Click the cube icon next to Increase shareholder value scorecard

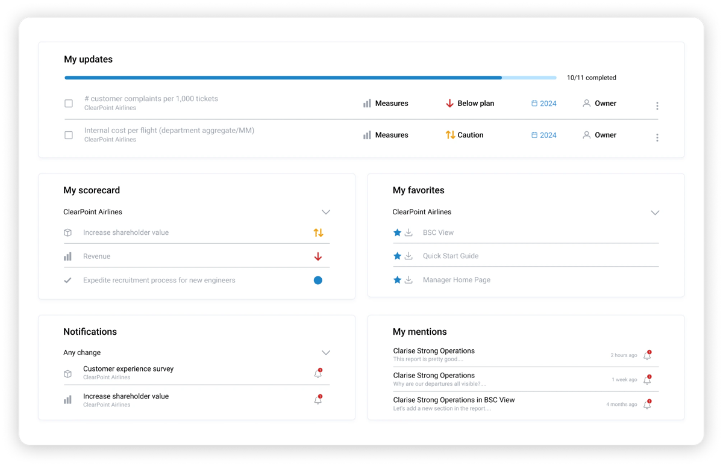67,232
